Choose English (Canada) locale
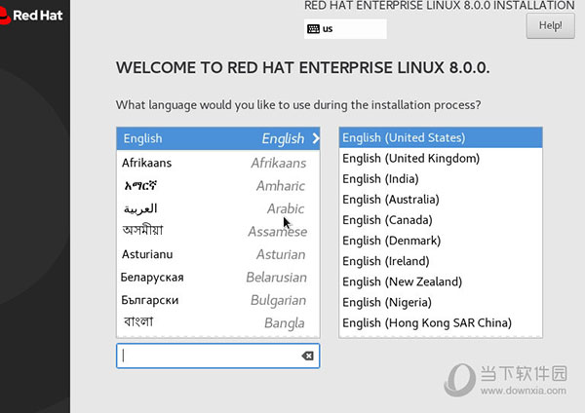Image resolution: width=585 pixels, height=413 pixels. 441,220
